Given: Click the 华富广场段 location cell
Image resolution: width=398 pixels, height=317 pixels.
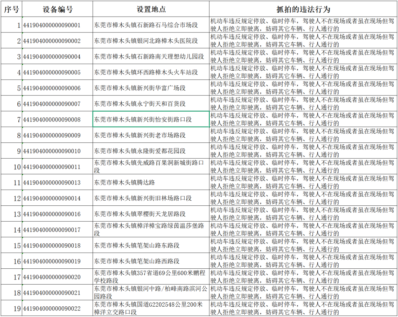Looking at the screenshot, I should pyautogui.click(x=151, y=88).
